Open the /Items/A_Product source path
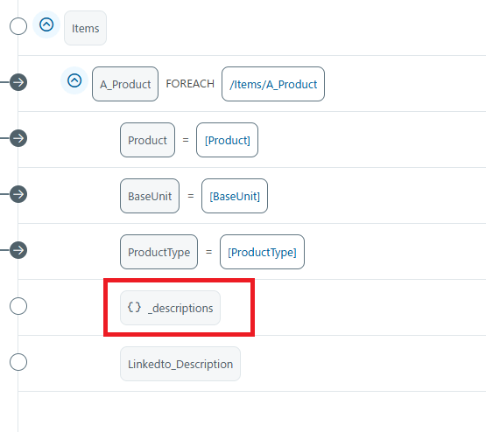Image resolution: width=486 pixels, height=432 pixels. (x=273, y=84)
